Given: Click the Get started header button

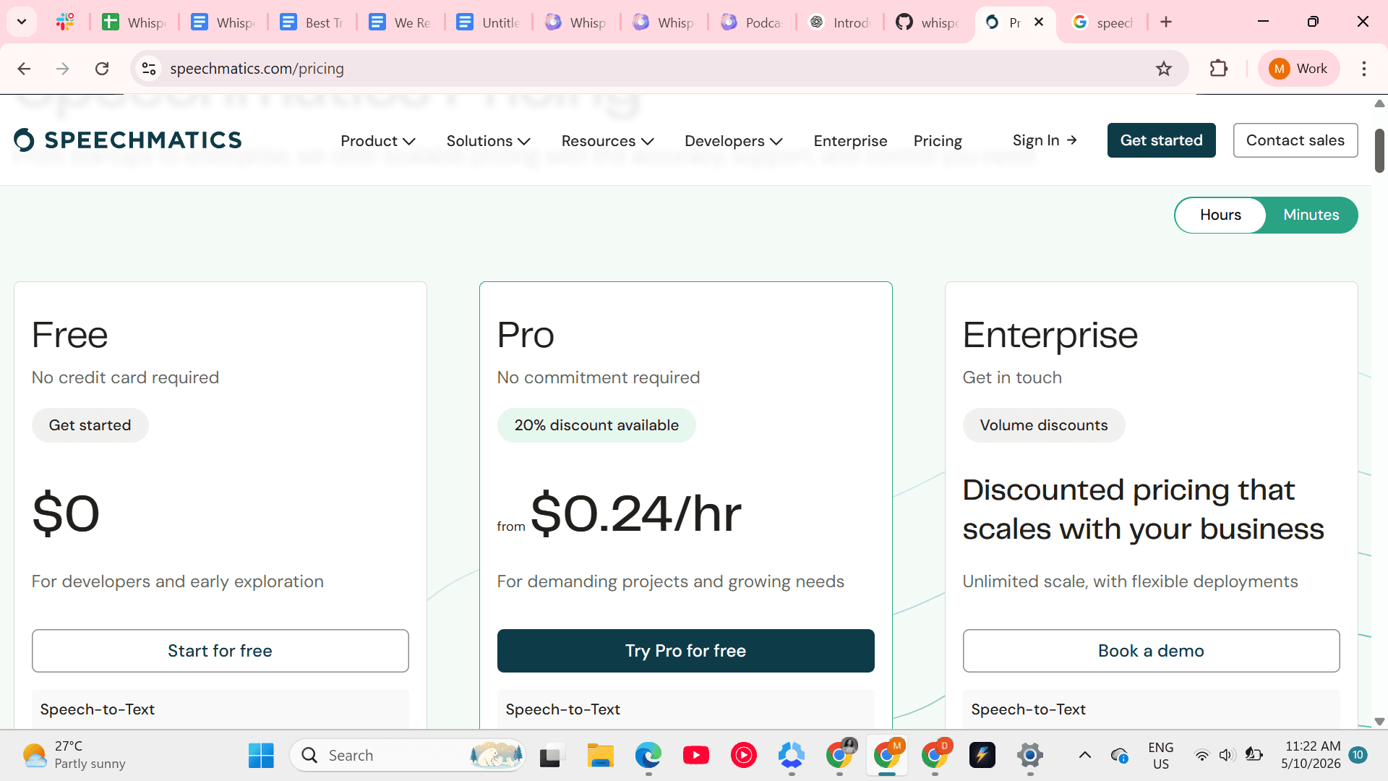Looking at the screenshot, I should click(1161, 140).
